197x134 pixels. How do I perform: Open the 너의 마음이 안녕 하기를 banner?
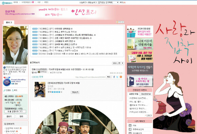[140, 44]
